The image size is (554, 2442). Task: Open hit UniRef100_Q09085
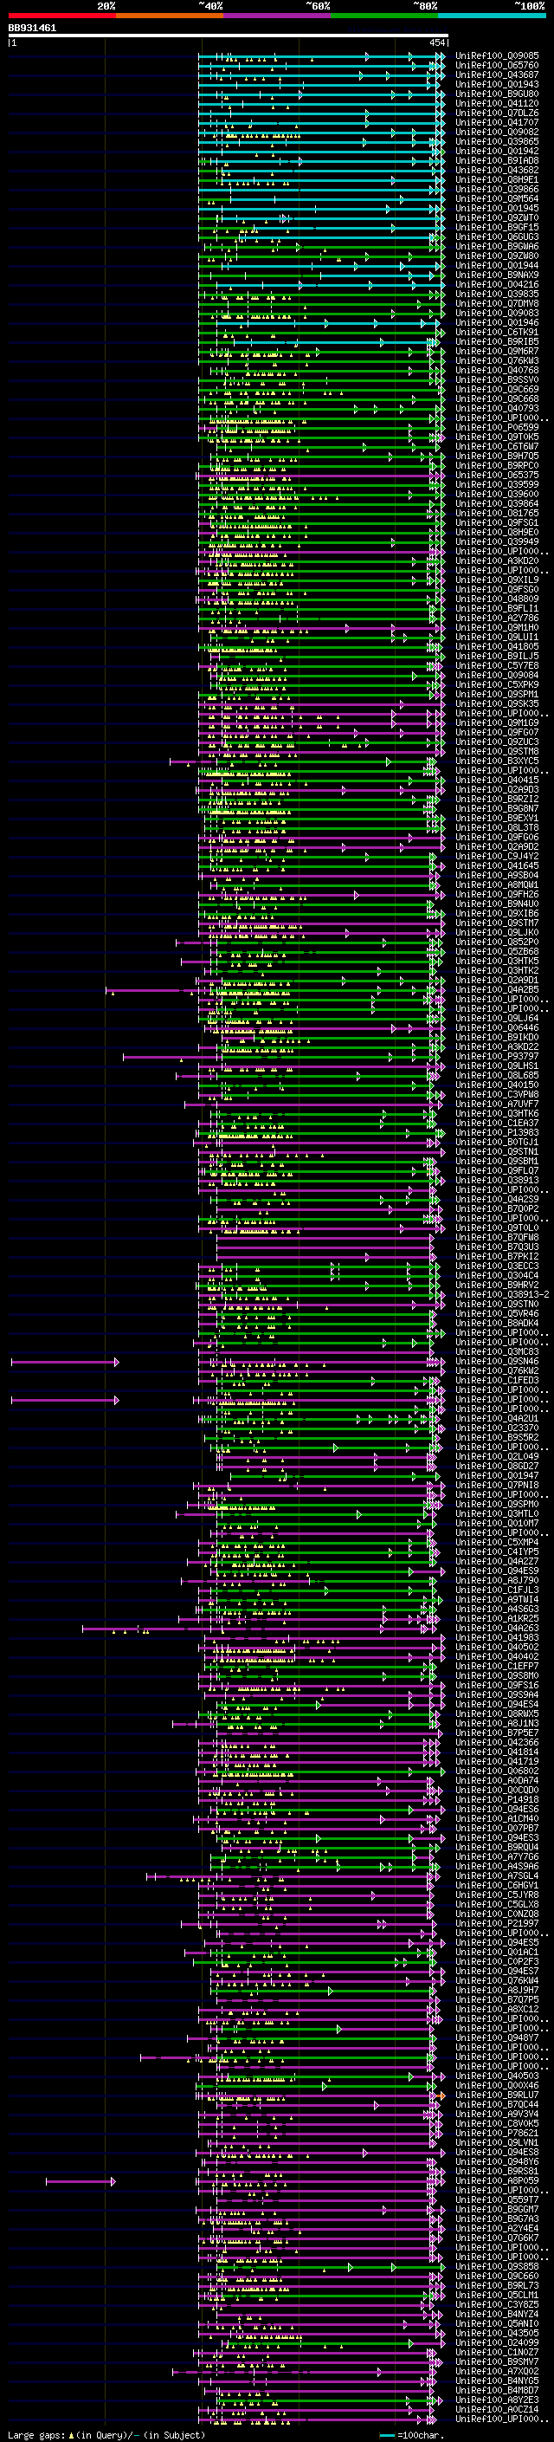497,56
